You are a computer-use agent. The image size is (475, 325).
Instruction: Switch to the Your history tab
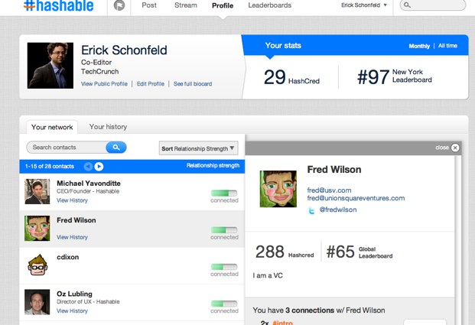coord(108,127)
